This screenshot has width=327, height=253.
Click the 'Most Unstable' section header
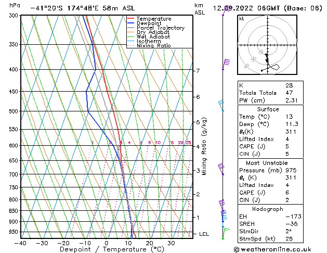(x=267, y=163)
